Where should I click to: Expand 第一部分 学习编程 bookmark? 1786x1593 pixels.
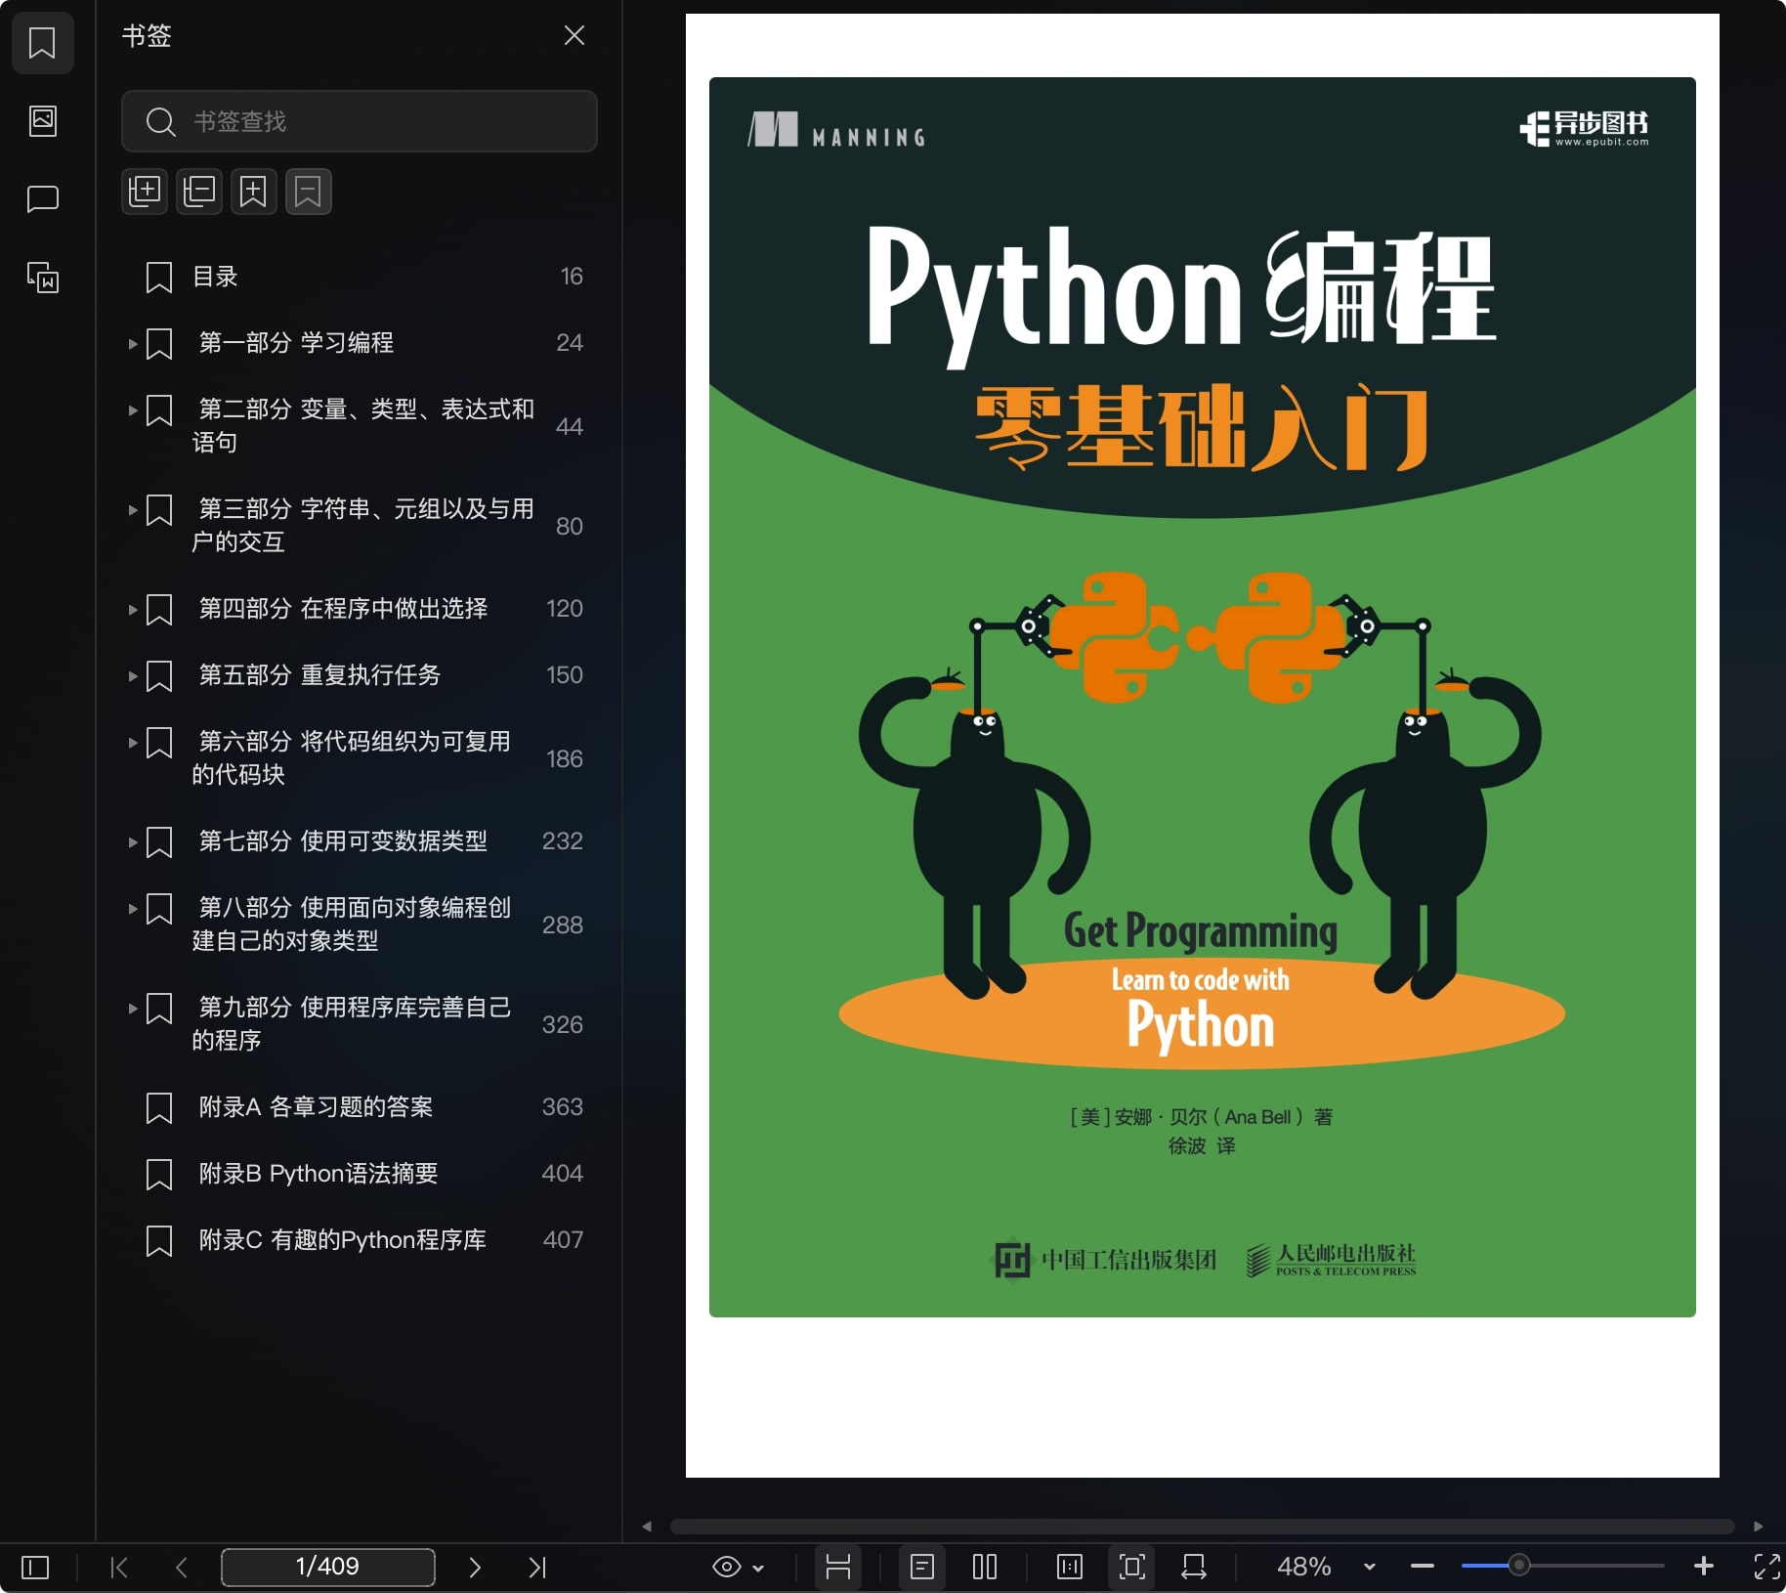pos(132,343)
